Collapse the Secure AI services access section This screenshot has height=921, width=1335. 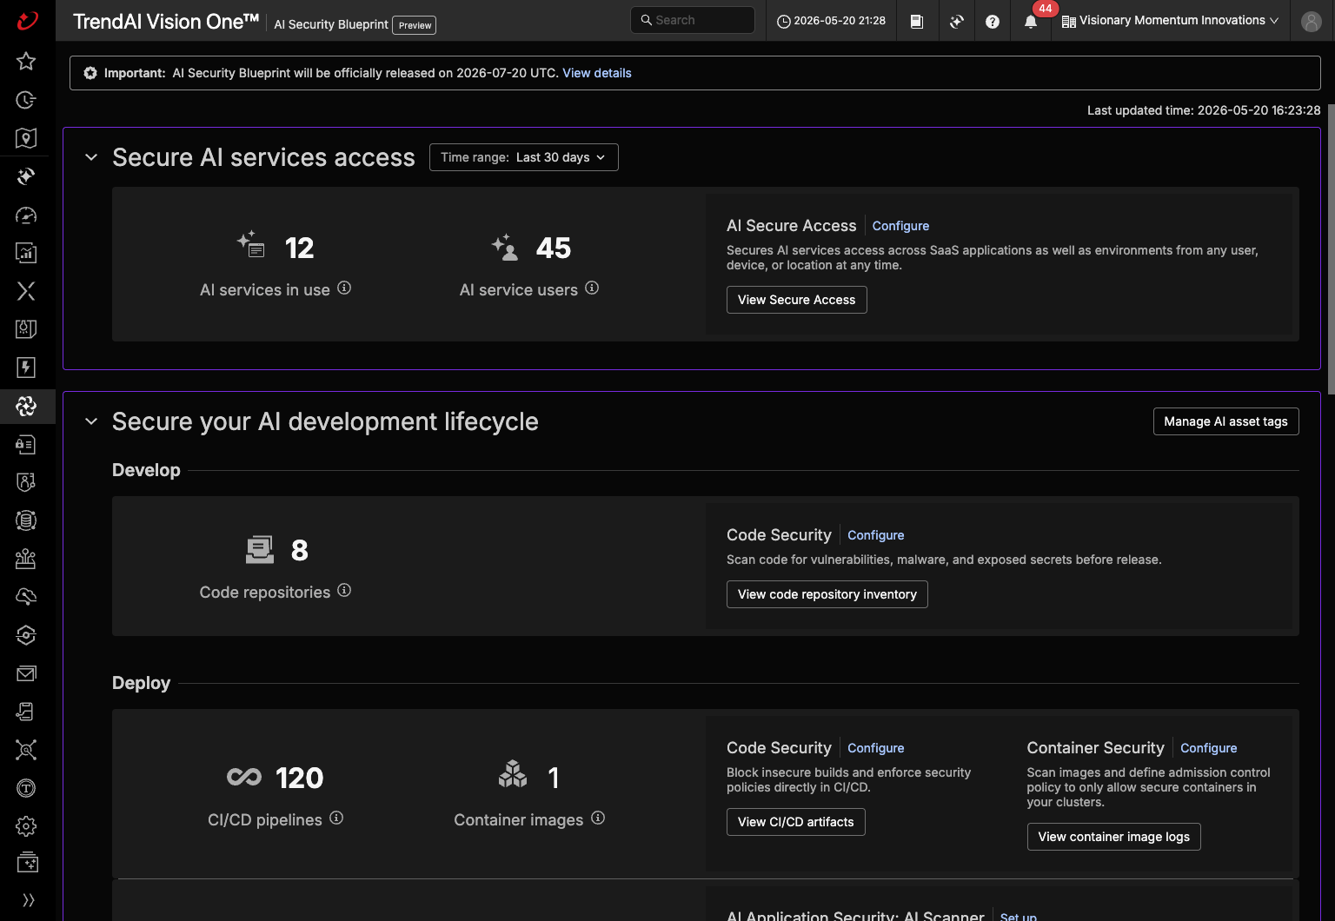click(x=91, y=157)
